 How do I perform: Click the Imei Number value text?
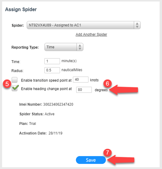tap(58, 104)
